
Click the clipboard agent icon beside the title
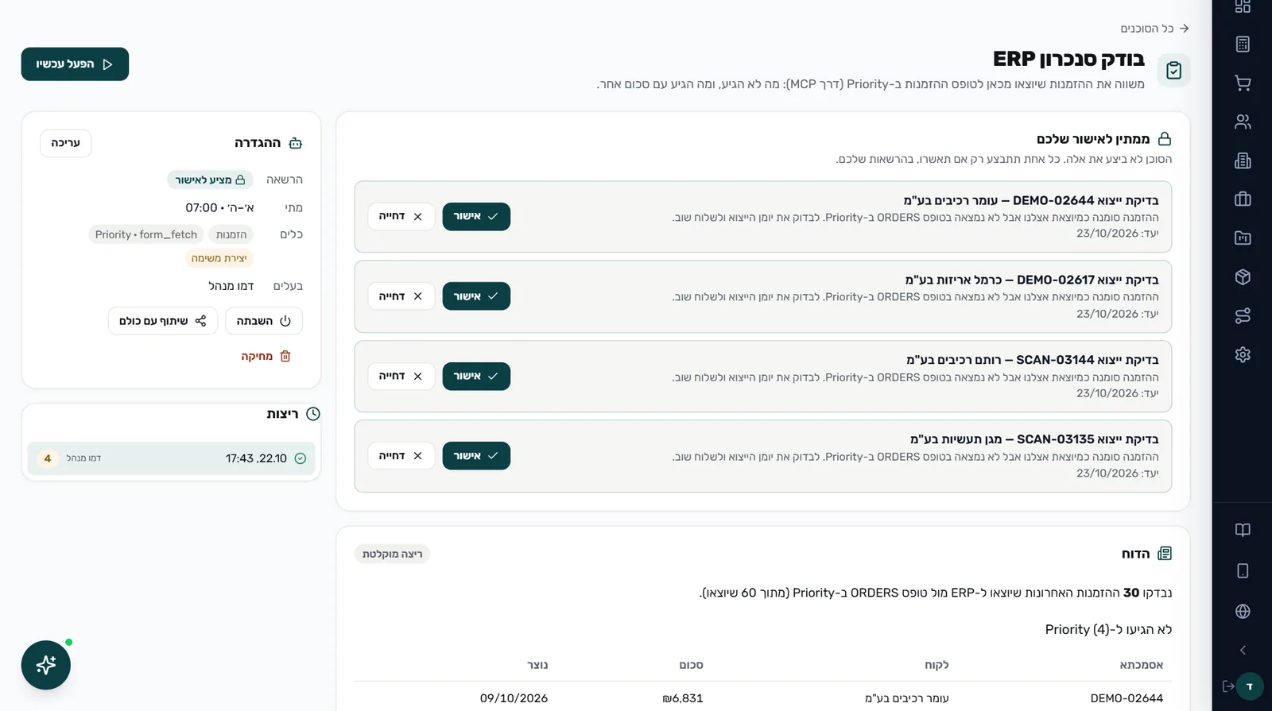(x=1173, y=71)
